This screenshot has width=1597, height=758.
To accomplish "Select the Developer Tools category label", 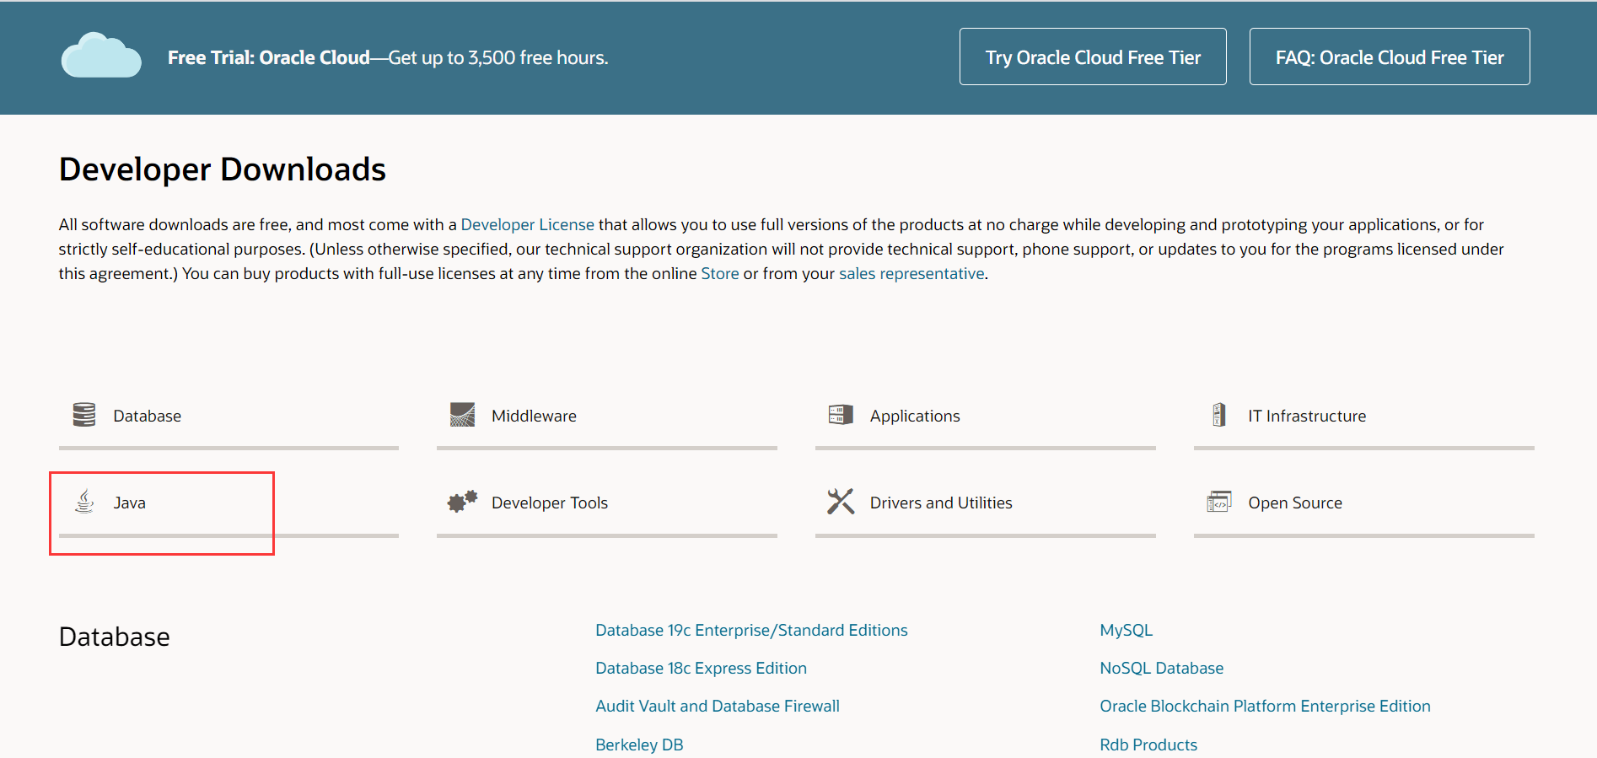I will pyautogui.click(x=550, y=503).
